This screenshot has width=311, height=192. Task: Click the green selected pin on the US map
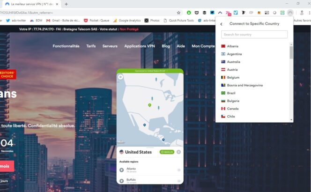point(150,105)
